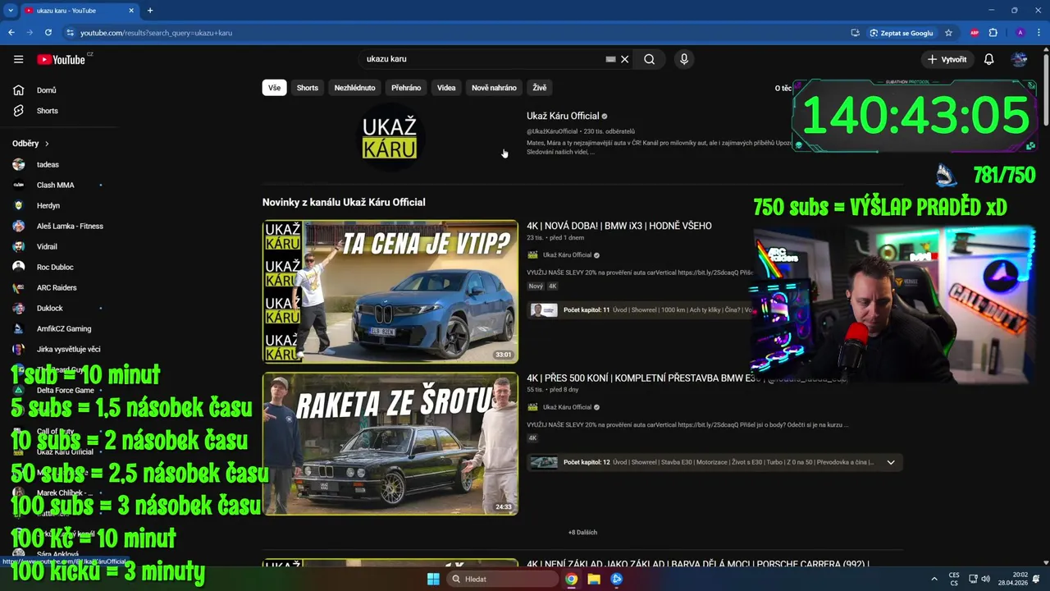Open the Chrome three-dot menu
Viewport: 1050px width, 591px height.
[x=1038, y=33]
